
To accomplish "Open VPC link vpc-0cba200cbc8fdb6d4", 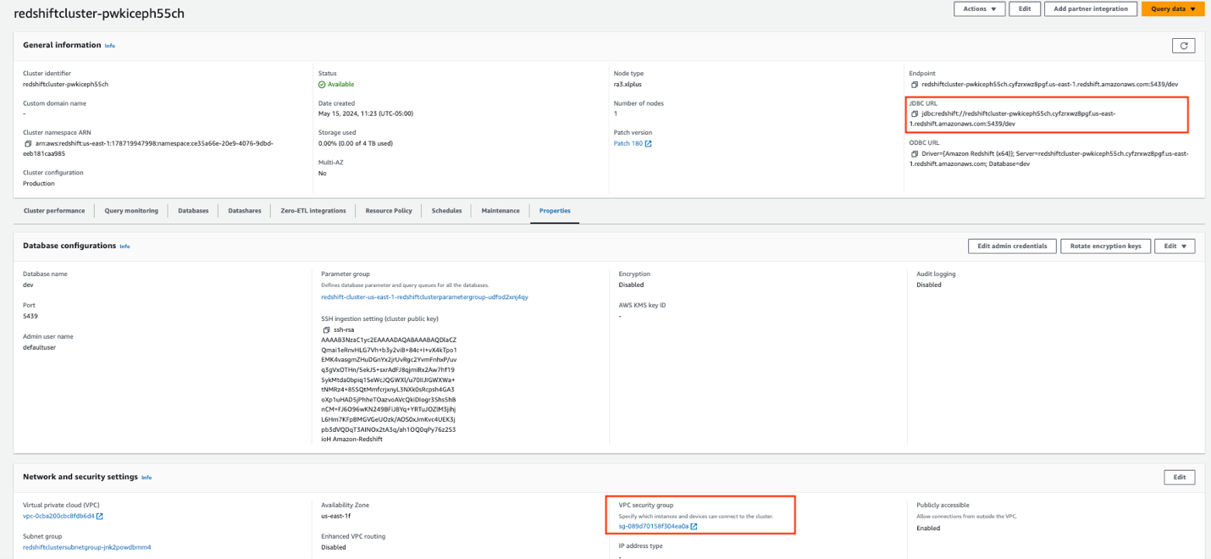I will coord(58,517).
